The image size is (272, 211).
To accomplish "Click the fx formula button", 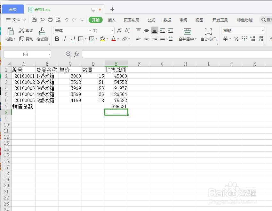I will click(x=77, y=54).
